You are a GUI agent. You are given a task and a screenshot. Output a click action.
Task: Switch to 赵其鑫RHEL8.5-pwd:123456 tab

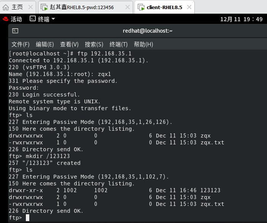pyautogui.click(x=85, y=7)
